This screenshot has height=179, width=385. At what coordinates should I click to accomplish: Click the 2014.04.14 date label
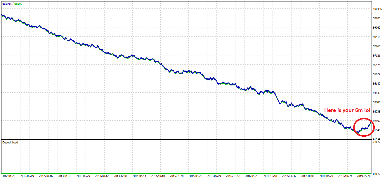click(x=140, y=176)
